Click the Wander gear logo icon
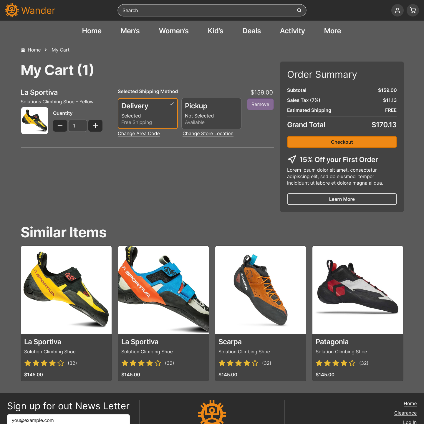The height and width of the screenshot is (424, 424). tap(12, 10)
